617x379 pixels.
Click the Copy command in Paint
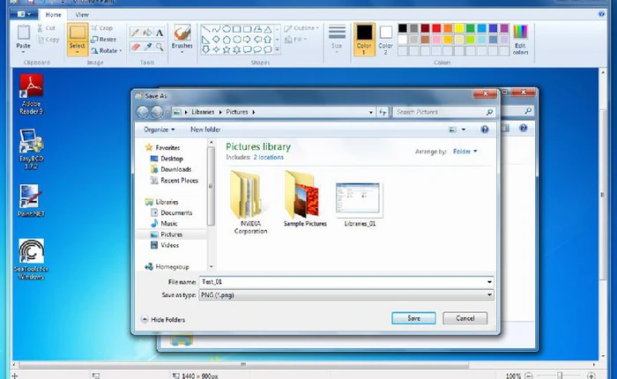[48, 40]
